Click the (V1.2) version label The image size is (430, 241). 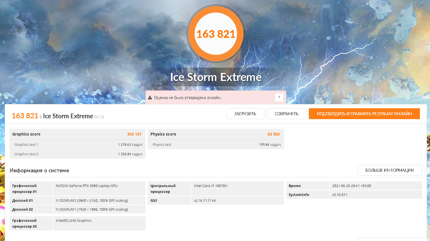click(x=99, y=117)
